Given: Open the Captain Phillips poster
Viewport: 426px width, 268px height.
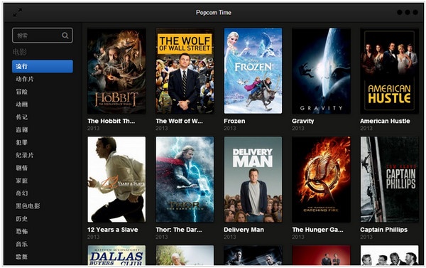Looking at the screenshot, I should point(389,180).
